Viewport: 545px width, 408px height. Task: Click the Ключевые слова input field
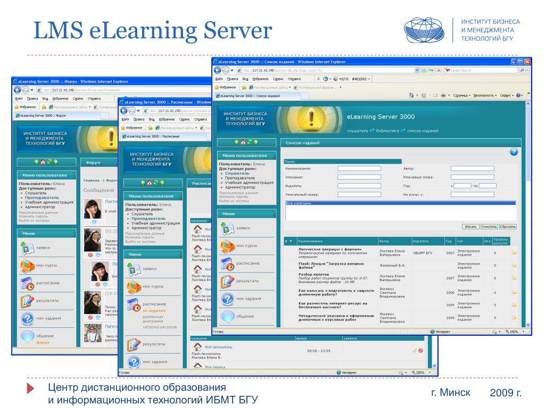(473, 177)
